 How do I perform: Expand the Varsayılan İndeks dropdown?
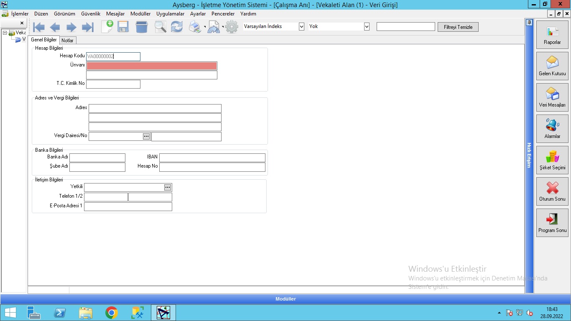pos(301,27)
